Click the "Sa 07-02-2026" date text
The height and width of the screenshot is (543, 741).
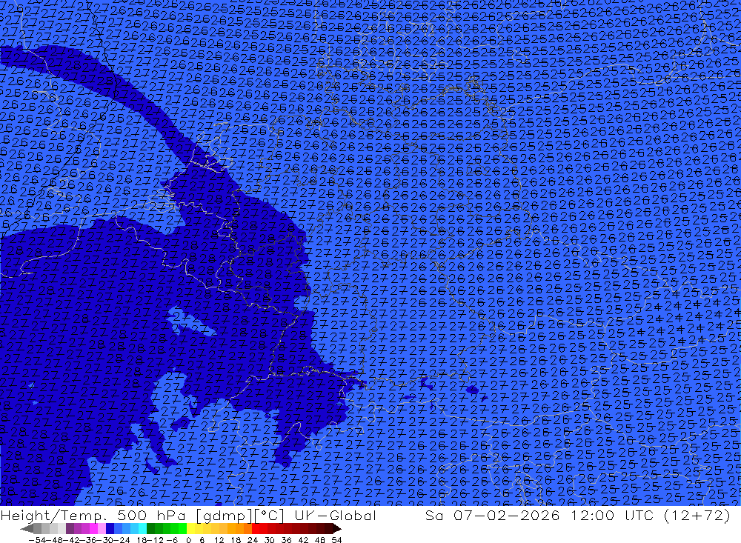click(x=492, y=515)
